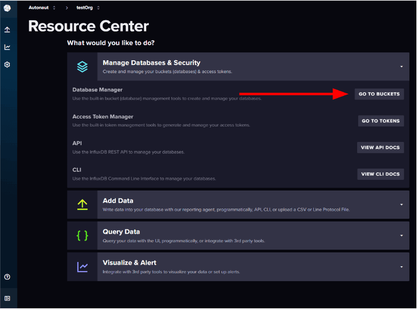The height and width of the screenshot is (310, 418).
Task: Click the GO TO TOKENS button
Action: click(x=381, y=121)
